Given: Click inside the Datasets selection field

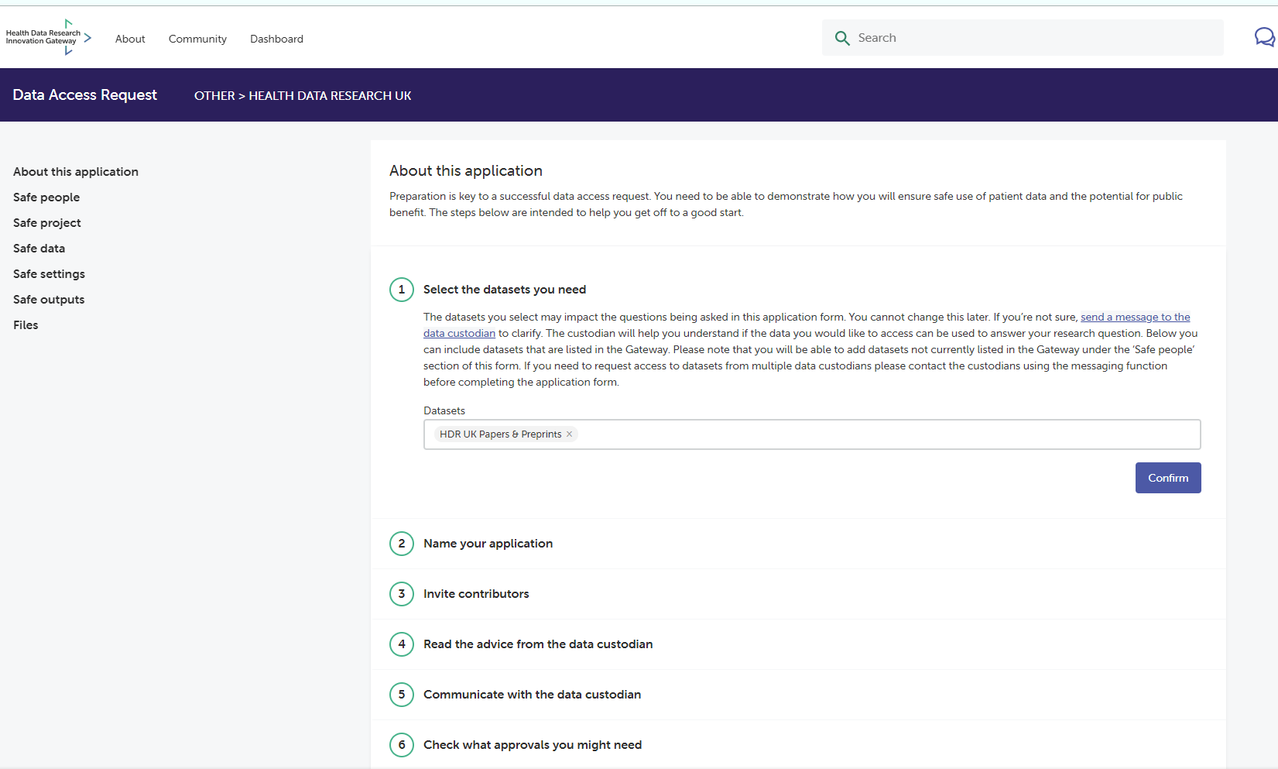Looking at the screenshot, I should tap(812, 434).
